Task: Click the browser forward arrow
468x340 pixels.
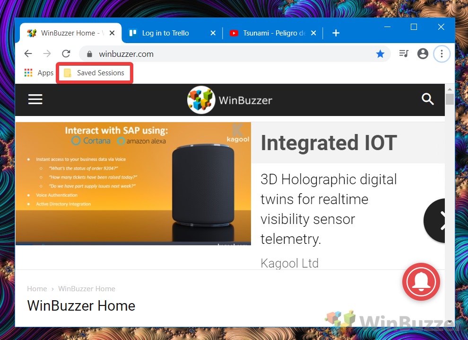Action: coord(47,54)
